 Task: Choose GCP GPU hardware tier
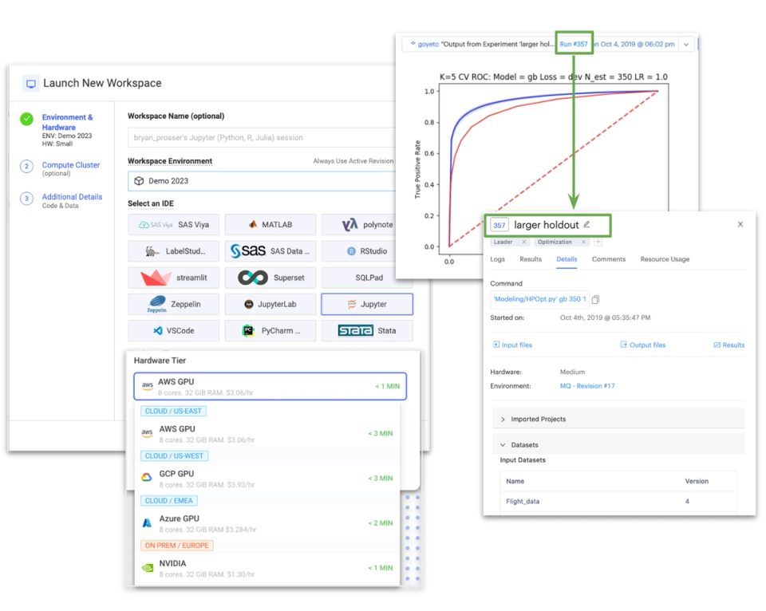pyautogui.click(x=267, y=478)
